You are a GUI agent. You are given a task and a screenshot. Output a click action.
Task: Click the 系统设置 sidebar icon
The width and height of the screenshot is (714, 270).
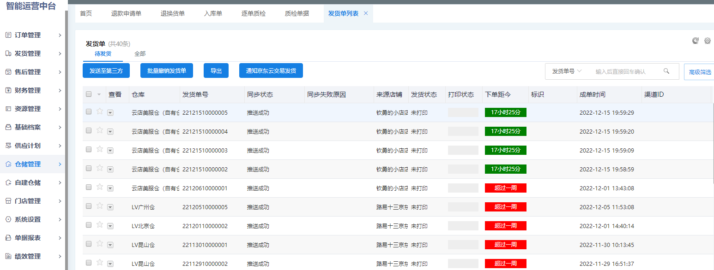[8, 219]
